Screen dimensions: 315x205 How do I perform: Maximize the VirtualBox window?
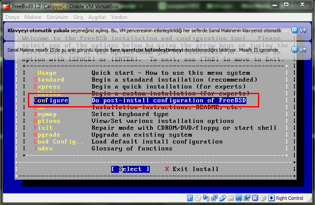pyautogui.click(x=287, y=4)
